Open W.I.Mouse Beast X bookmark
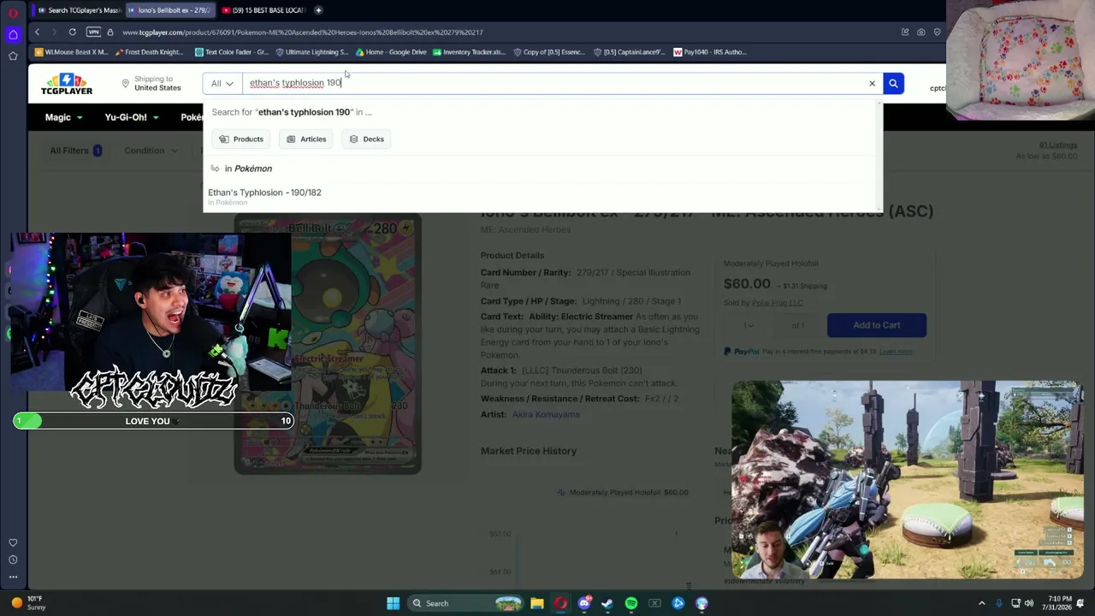Image resolution: width=1095 pixels, height=616 pixels. [x=71, y=52]
